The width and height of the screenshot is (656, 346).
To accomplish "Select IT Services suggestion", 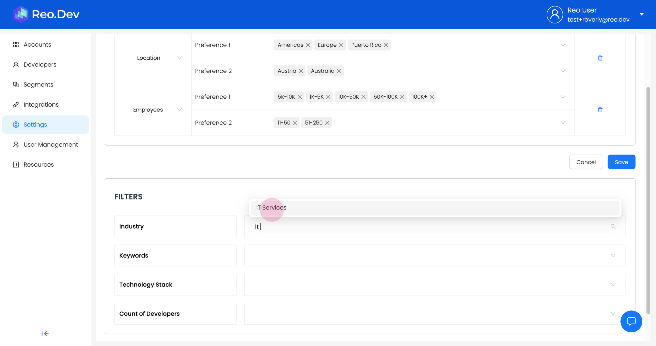I will click(271, 208).
